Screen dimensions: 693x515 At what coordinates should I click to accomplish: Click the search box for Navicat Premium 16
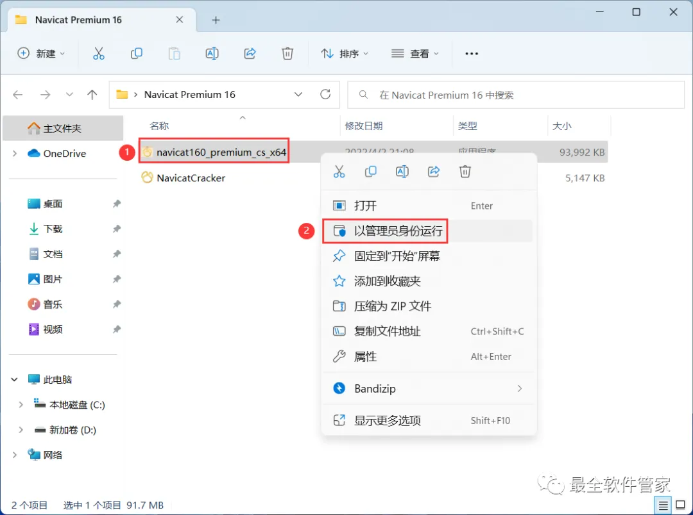[516, 95]
